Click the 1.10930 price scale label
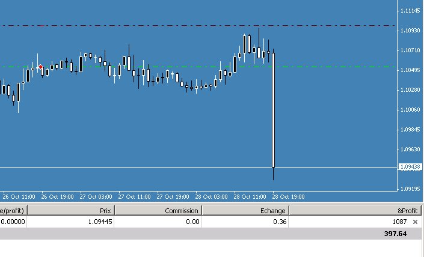This screenshot has height=257, width=424. (x=410, y=31)
